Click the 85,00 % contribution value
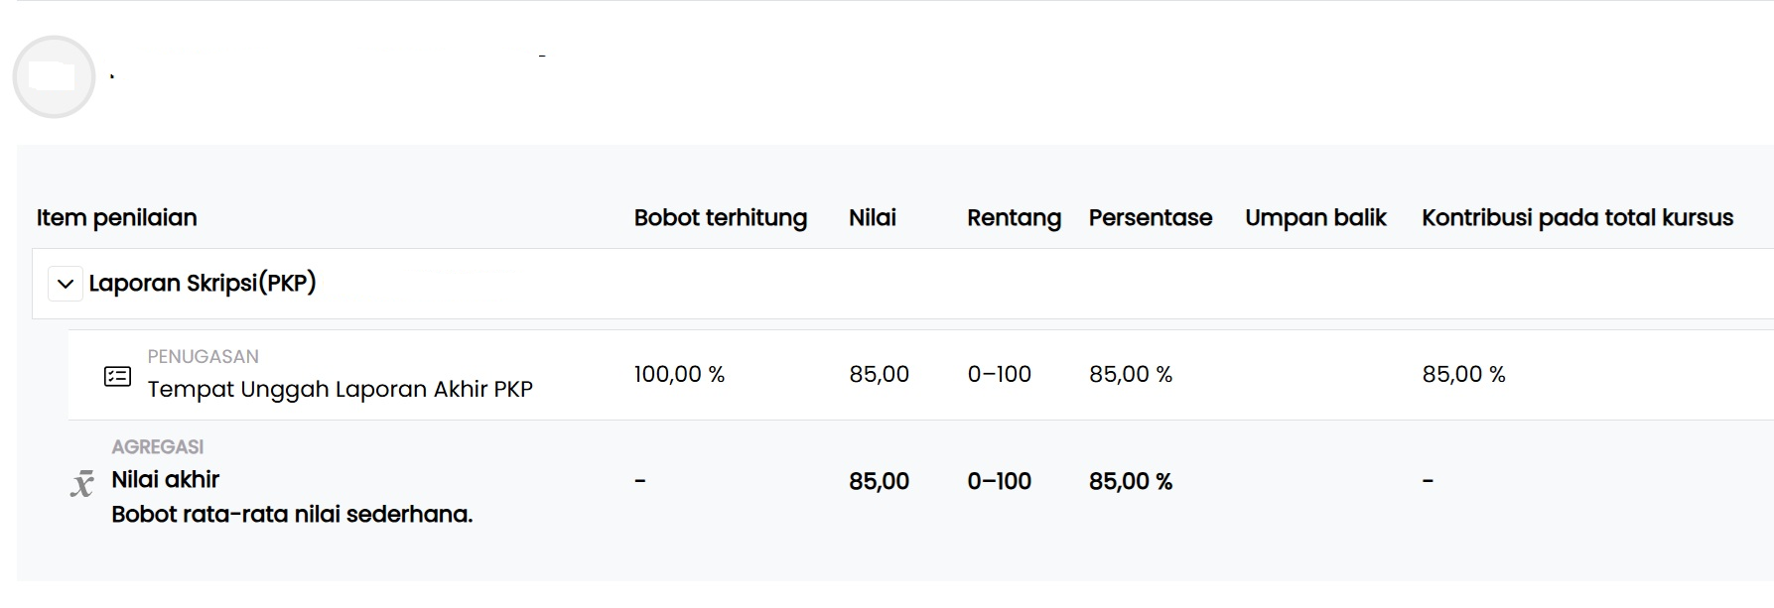Image resolution: width=1774 pixels, height=608 pixels. click(x=1463, y=375)
